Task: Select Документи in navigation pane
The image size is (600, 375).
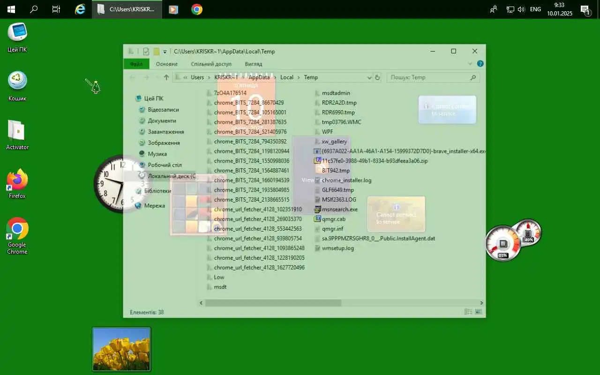Action: click(157, 120)
